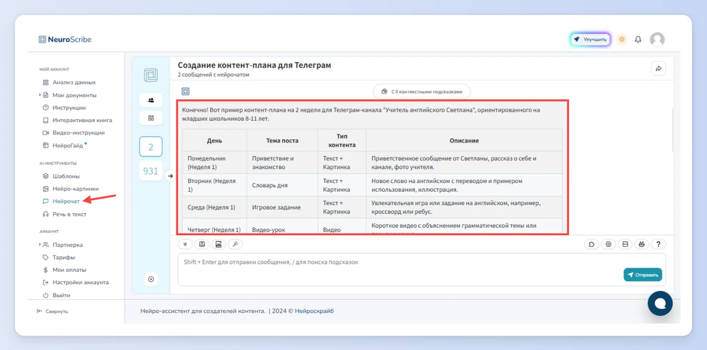Open Инструкции in sidebar
The width and height of the screenshot is (707, 350).
pyautogui.click(x=64, y=107)
